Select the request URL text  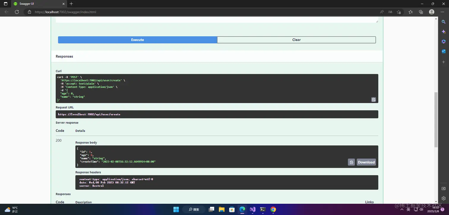click(x=89, y=114)
